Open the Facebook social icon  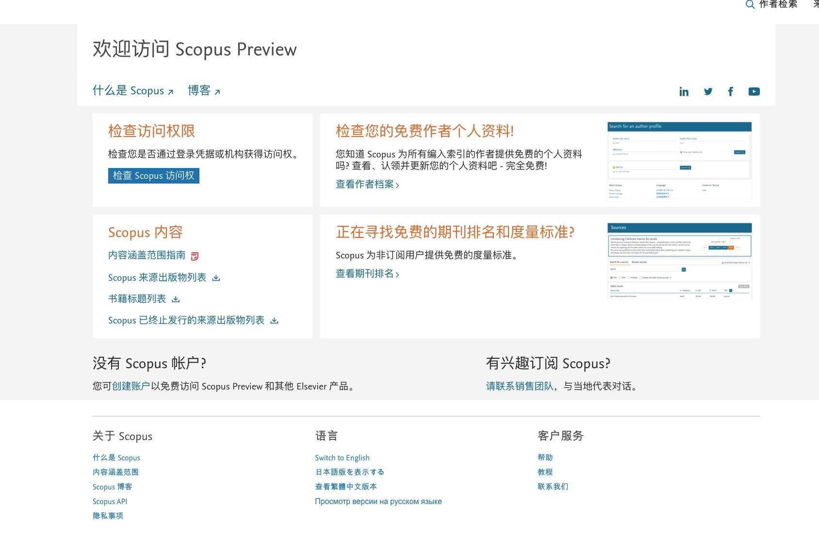pyautogui.click(x=731, y=91)
